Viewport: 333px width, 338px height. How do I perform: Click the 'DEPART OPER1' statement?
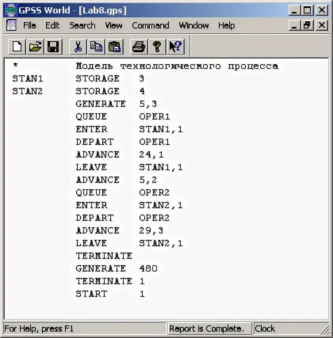[x=122, y=142]
